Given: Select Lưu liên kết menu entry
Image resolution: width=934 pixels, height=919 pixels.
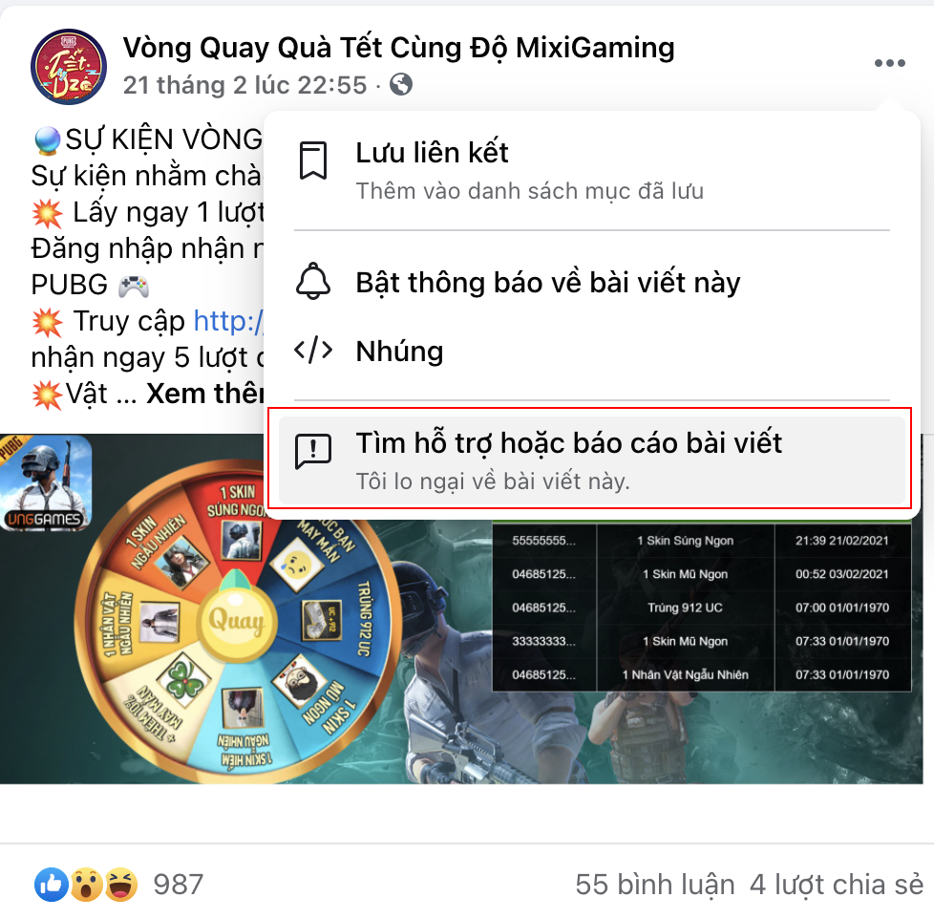Looking at the screenshot, I should pyautogui.click(x=592, y=170).
